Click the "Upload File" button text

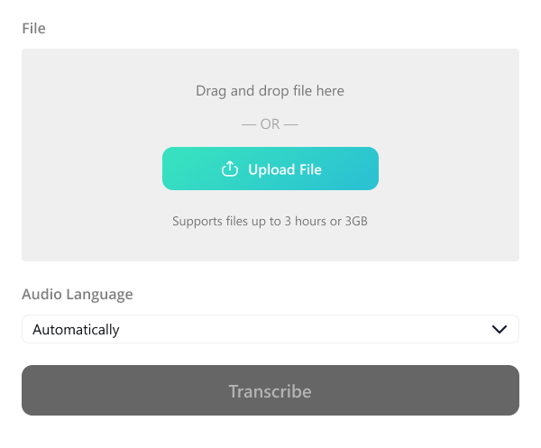(285, 169)
